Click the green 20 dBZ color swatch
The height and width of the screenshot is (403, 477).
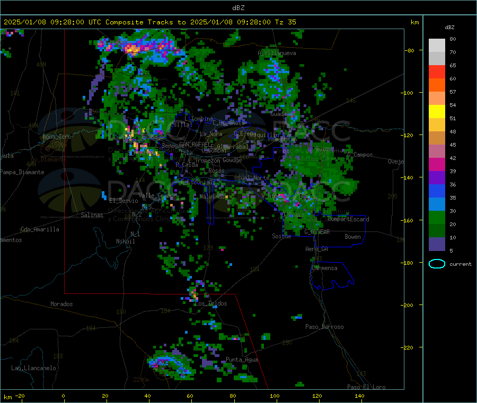click(x=437, y=217)
